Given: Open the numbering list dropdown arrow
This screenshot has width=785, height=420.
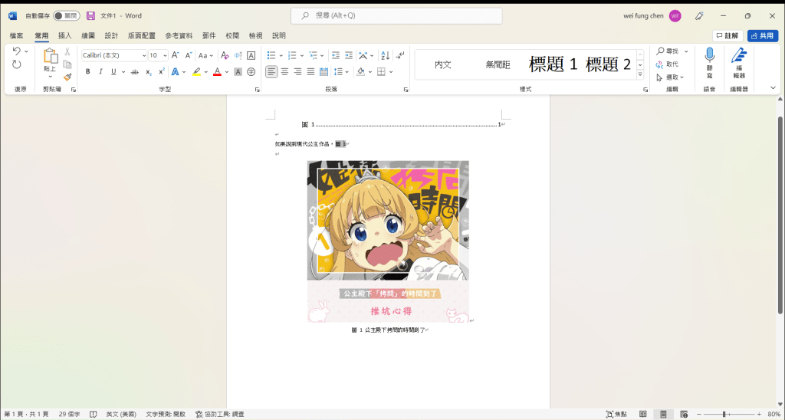Looking at the screenshot, I should (301, 56).
